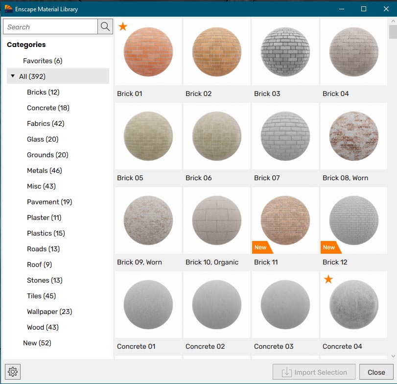Open the Metals (46) category

pyautogui.click(x=44, y=170)
